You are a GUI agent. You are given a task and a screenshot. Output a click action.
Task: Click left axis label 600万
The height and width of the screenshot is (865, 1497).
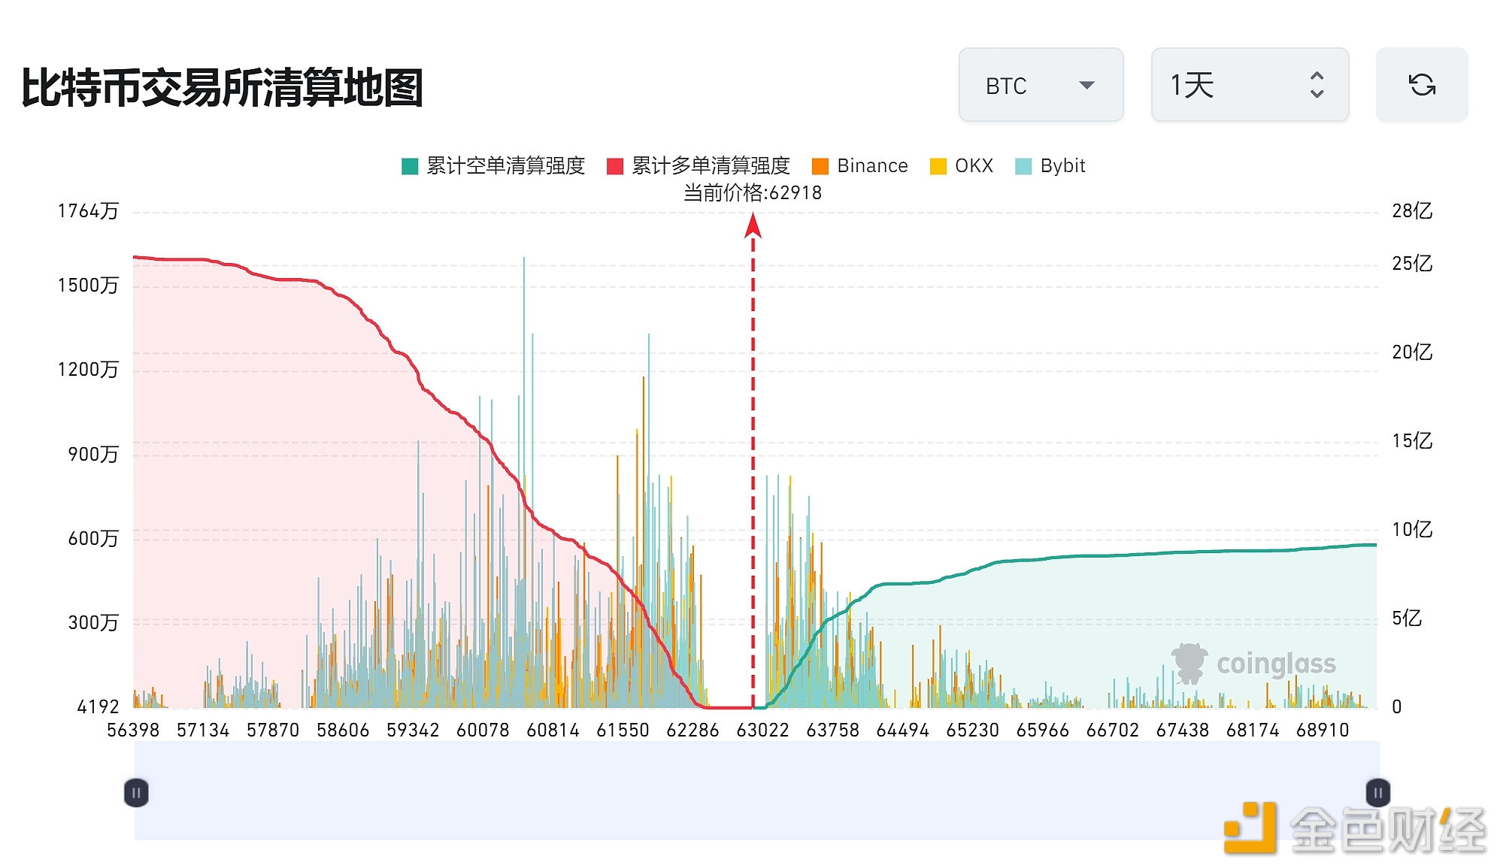tap(93, 539)
